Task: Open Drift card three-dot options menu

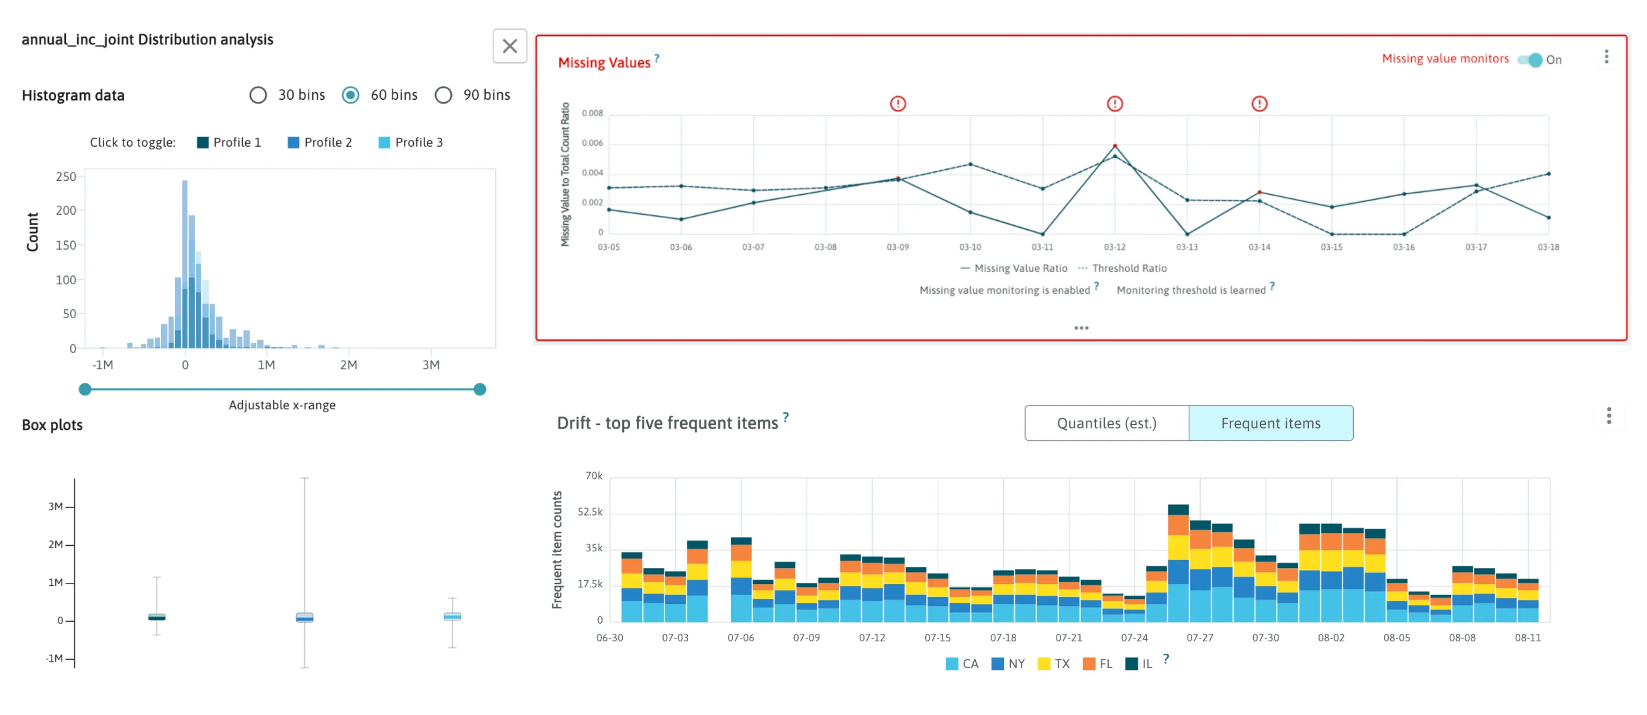Action: 1609,416
